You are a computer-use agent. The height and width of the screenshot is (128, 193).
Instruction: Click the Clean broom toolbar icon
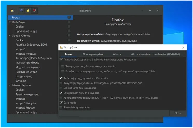point(28,10)
